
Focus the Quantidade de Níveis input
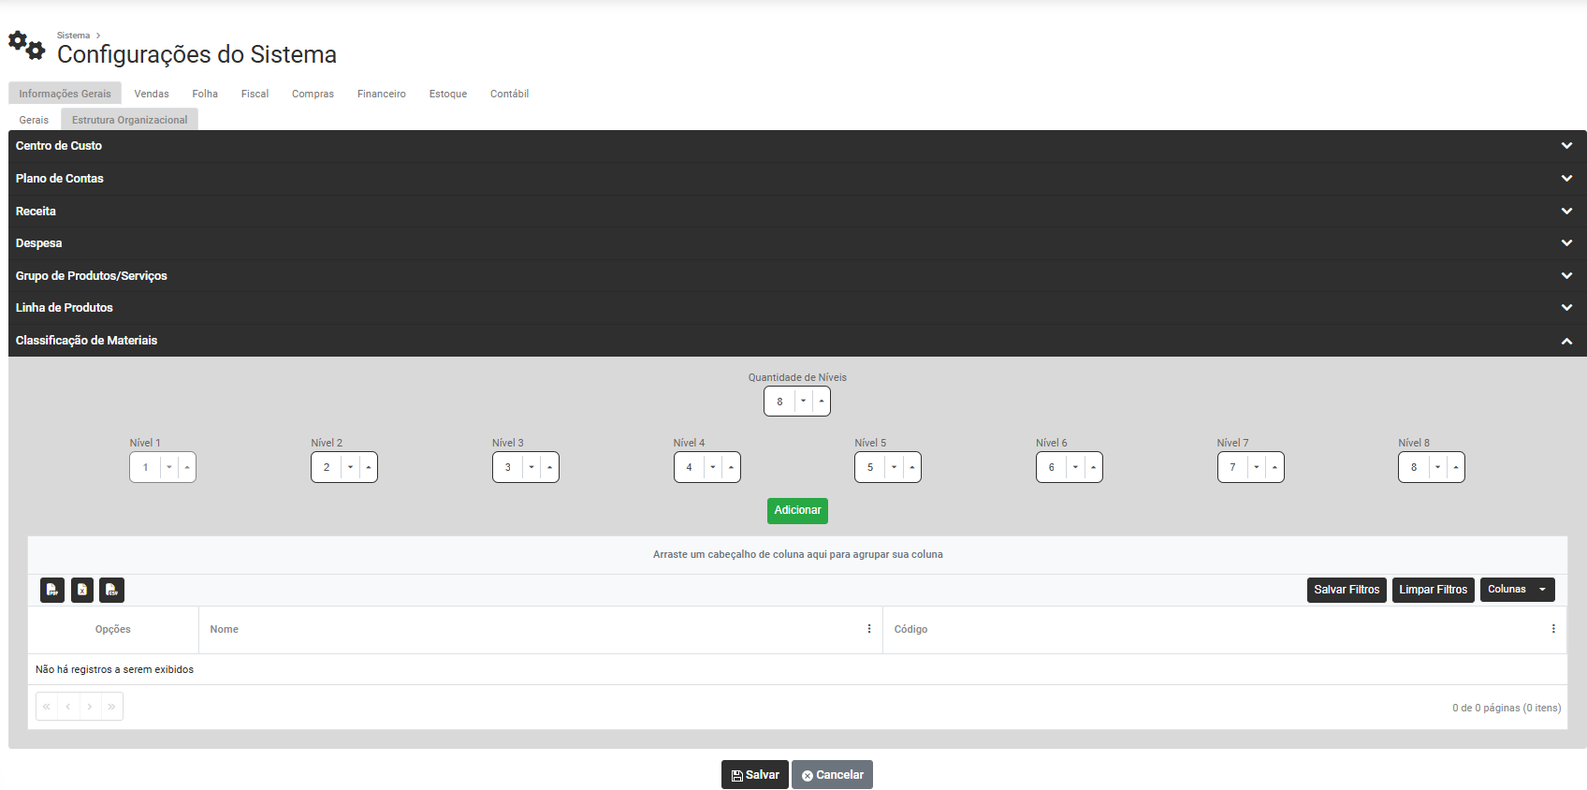click(x=779, y=401)
